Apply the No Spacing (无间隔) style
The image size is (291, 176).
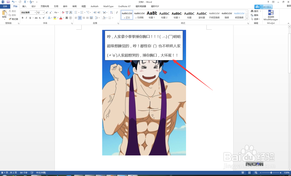[139, 15]
